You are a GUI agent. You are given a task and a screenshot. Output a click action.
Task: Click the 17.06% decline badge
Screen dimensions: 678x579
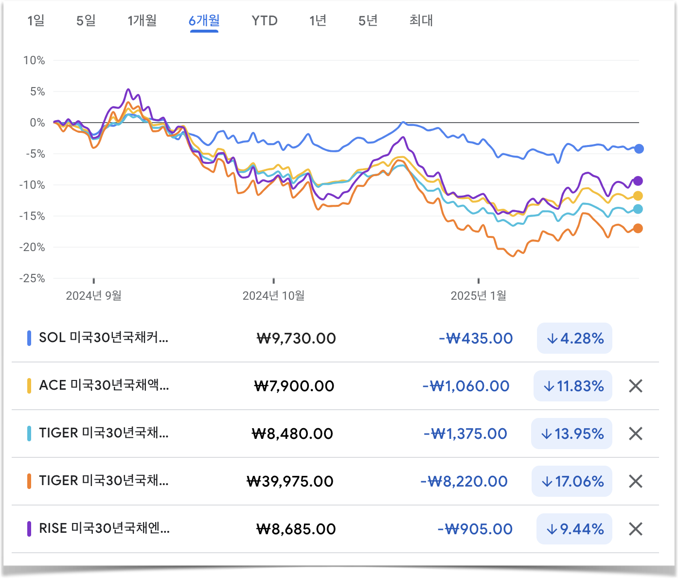tap(572, 481)
